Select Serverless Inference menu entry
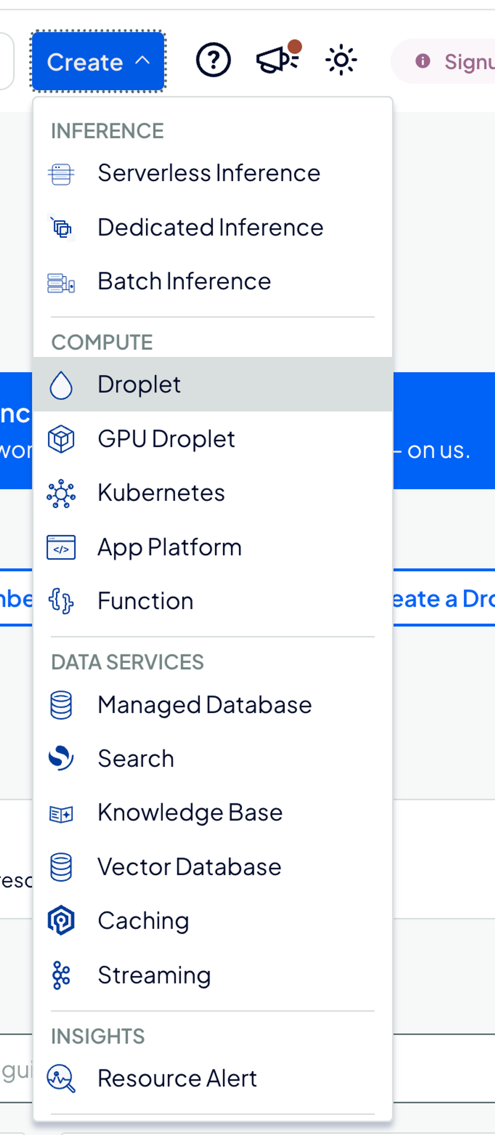Viewport: 495px width, 1135px height. pyautogui.click(x=212, y=173)
